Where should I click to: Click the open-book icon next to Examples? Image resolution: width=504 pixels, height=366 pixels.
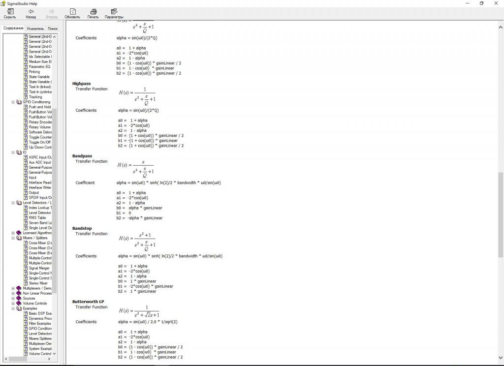point(19,308)
